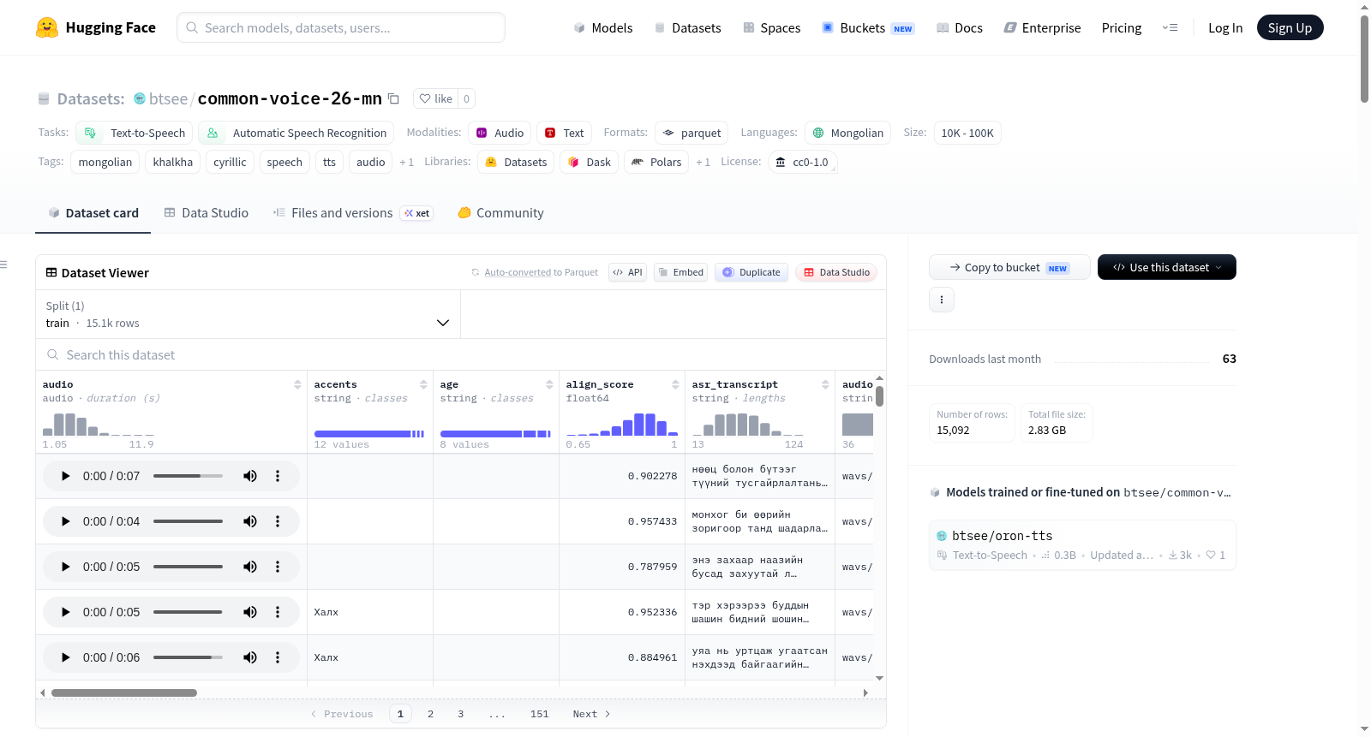Click the Sign Up button
The height and width of the screenshot is (737, 1371).
(1290, 27)
